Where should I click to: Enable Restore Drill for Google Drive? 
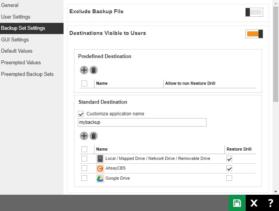pyautogui.click(x=229, y=178)
